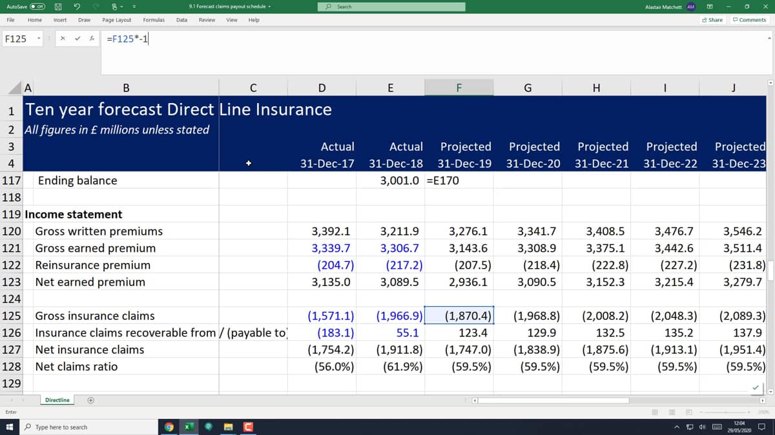Toggle the AutoSave switch
This screenshot has width=775, height=435.
pos(36,6)
